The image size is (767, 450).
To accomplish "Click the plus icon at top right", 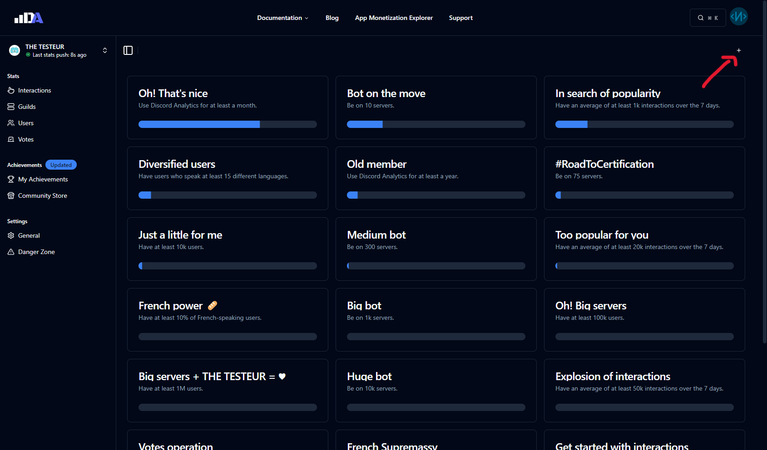I will tap(739, 50).
